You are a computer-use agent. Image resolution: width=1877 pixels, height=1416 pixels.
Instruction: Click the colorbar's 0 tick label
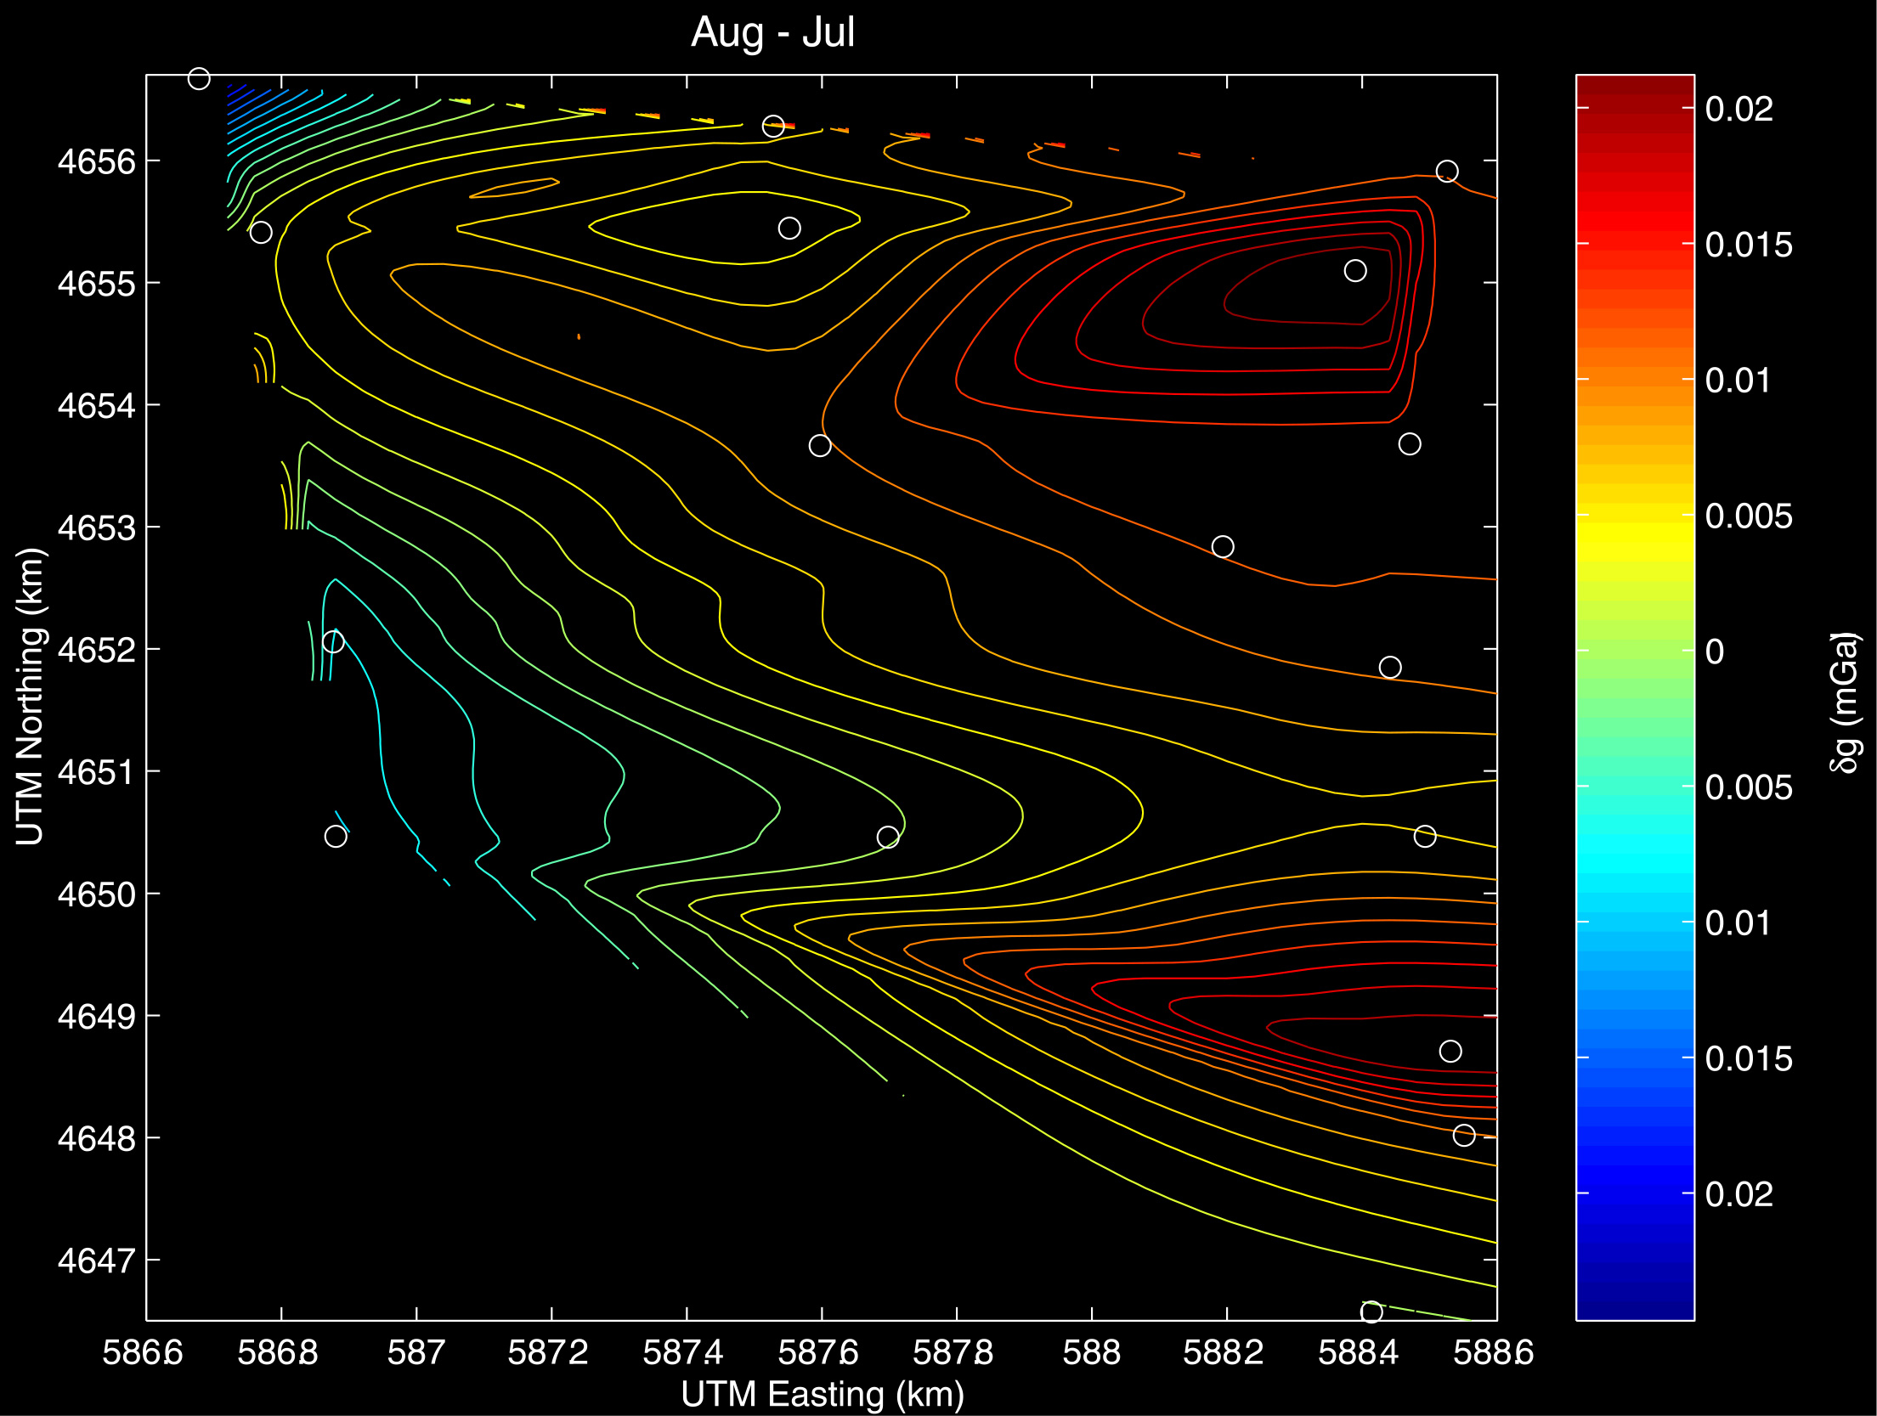pos(1715,652)
